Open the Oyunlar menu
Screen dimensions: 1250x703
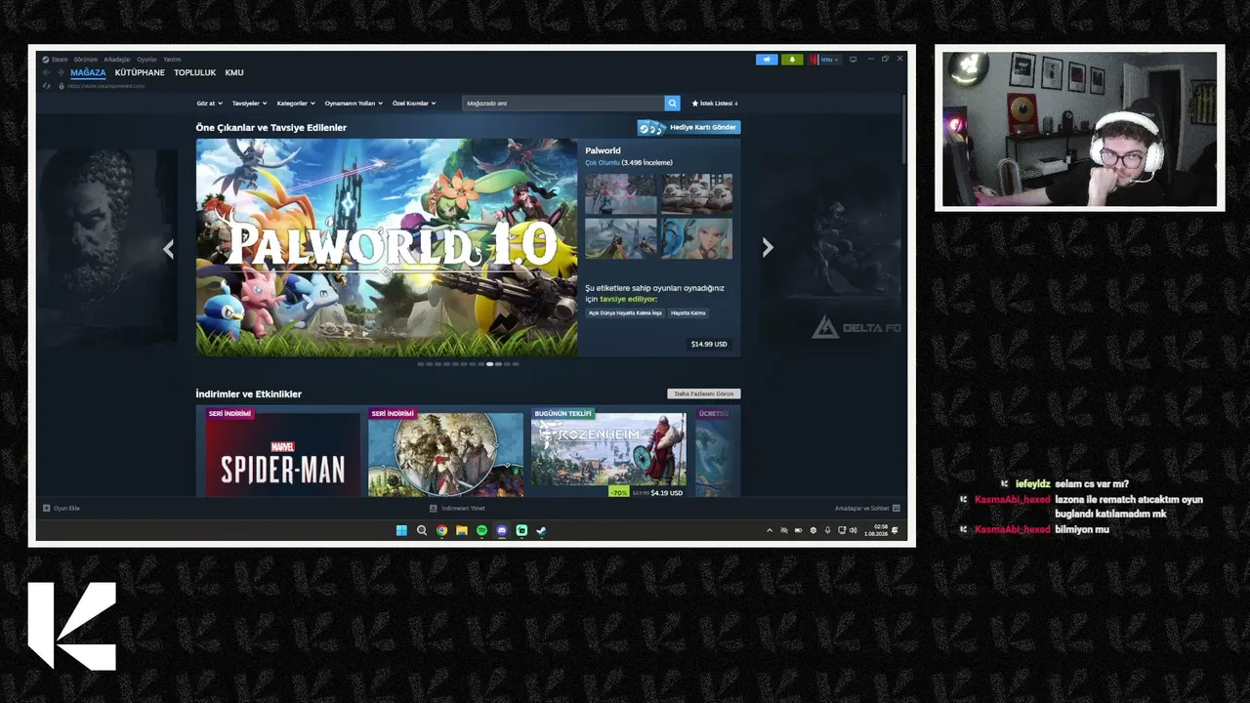click(x=146, y=60)
